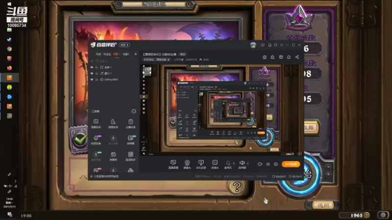This screenshot has width=392, height=220.
Task: Click the 1965 gold counter in Hearthstone
Action: [354, 215]
